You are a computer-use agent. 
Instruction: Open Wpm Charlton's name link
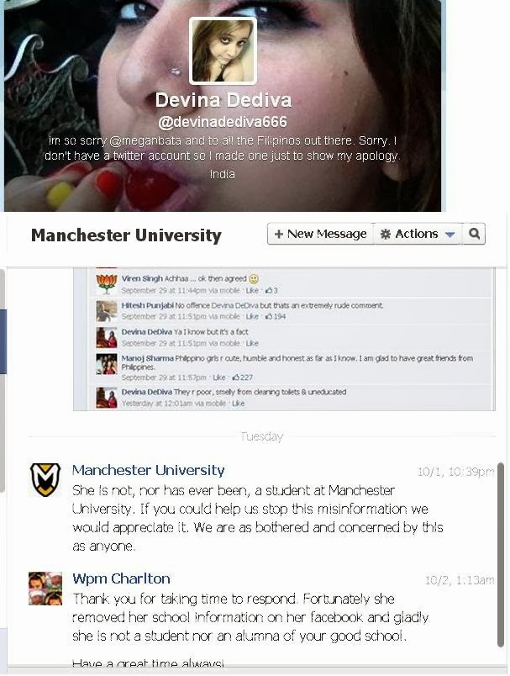pos(121,578)
